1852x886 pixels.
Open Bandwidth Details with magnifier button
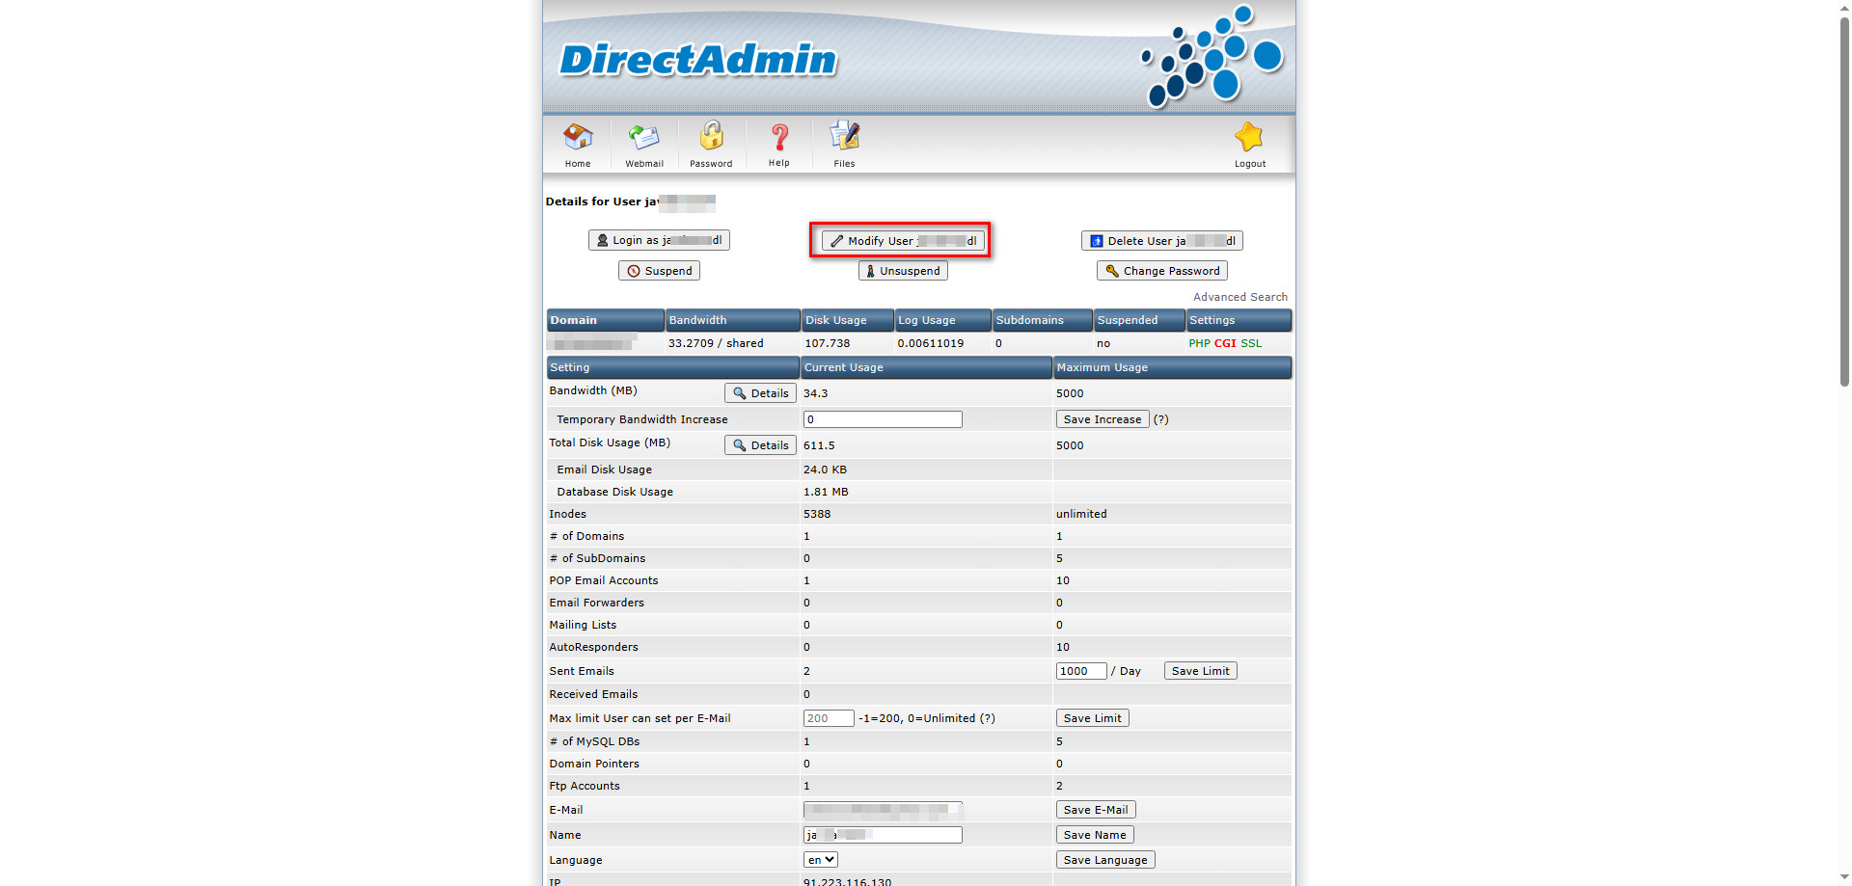pyautogui.click(x=760, y=393)
